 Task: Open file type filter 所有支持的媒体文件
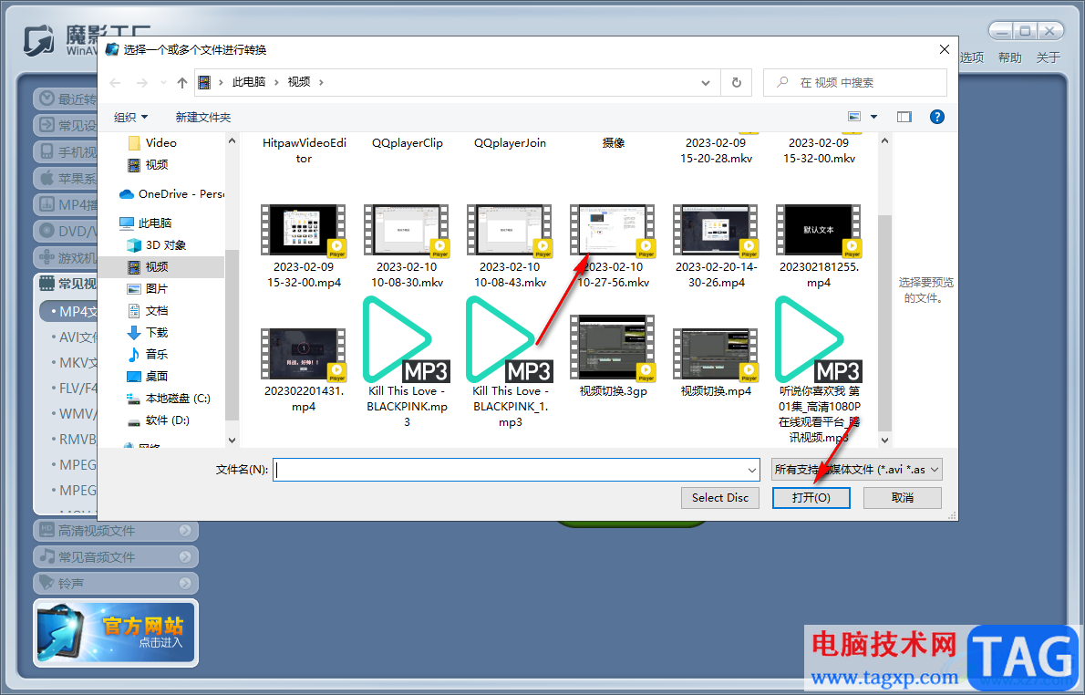(857, 470)
